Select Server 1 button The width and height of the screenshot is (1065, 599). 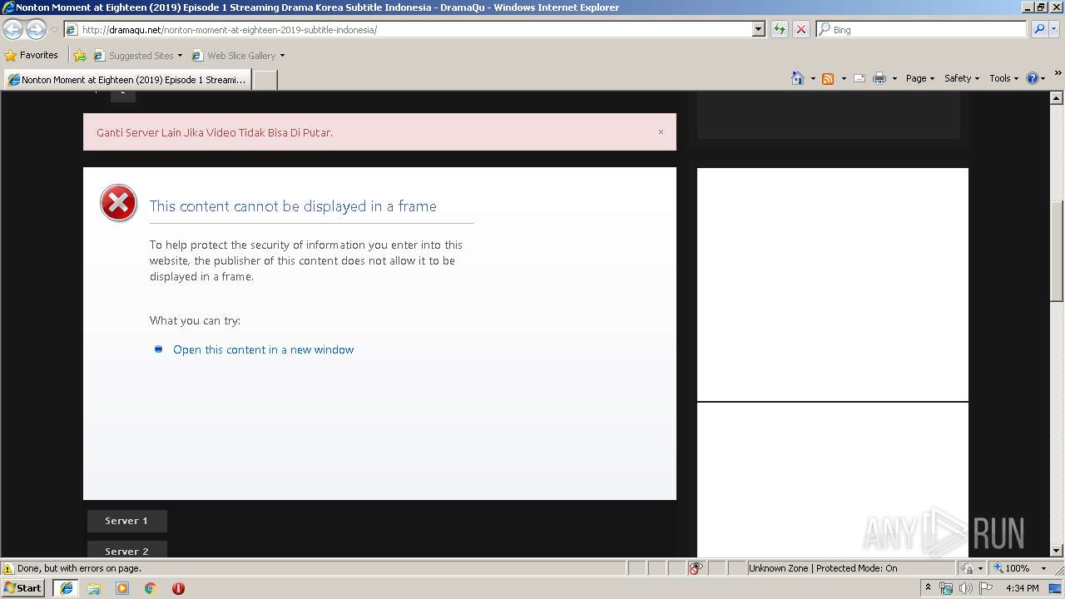tap(126, 521)
